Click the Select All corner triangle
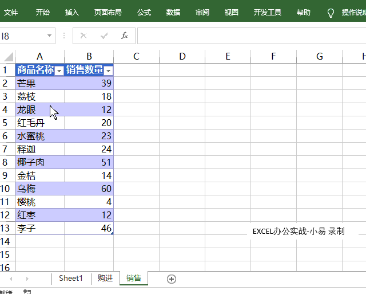 pos(9,57)
